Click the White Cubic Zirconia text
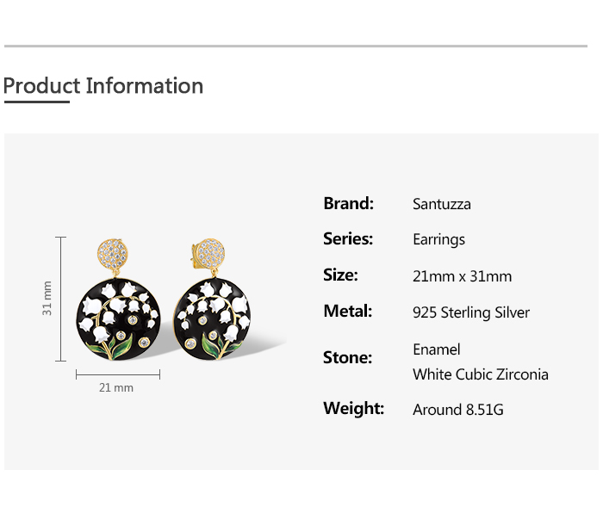The width and height of the screenshot is (603, 513). [x=480, y=374]
